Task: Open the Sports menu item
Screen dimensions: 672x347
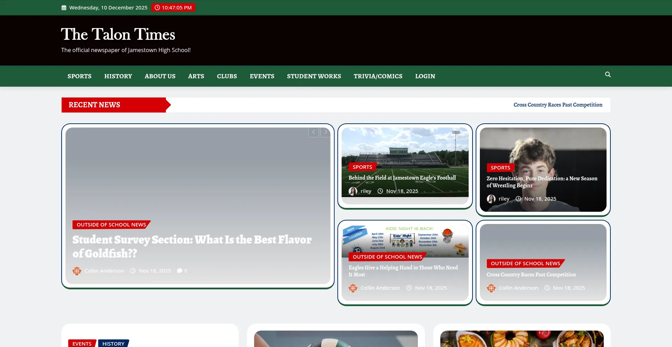Action: click(x=79, y=76)
